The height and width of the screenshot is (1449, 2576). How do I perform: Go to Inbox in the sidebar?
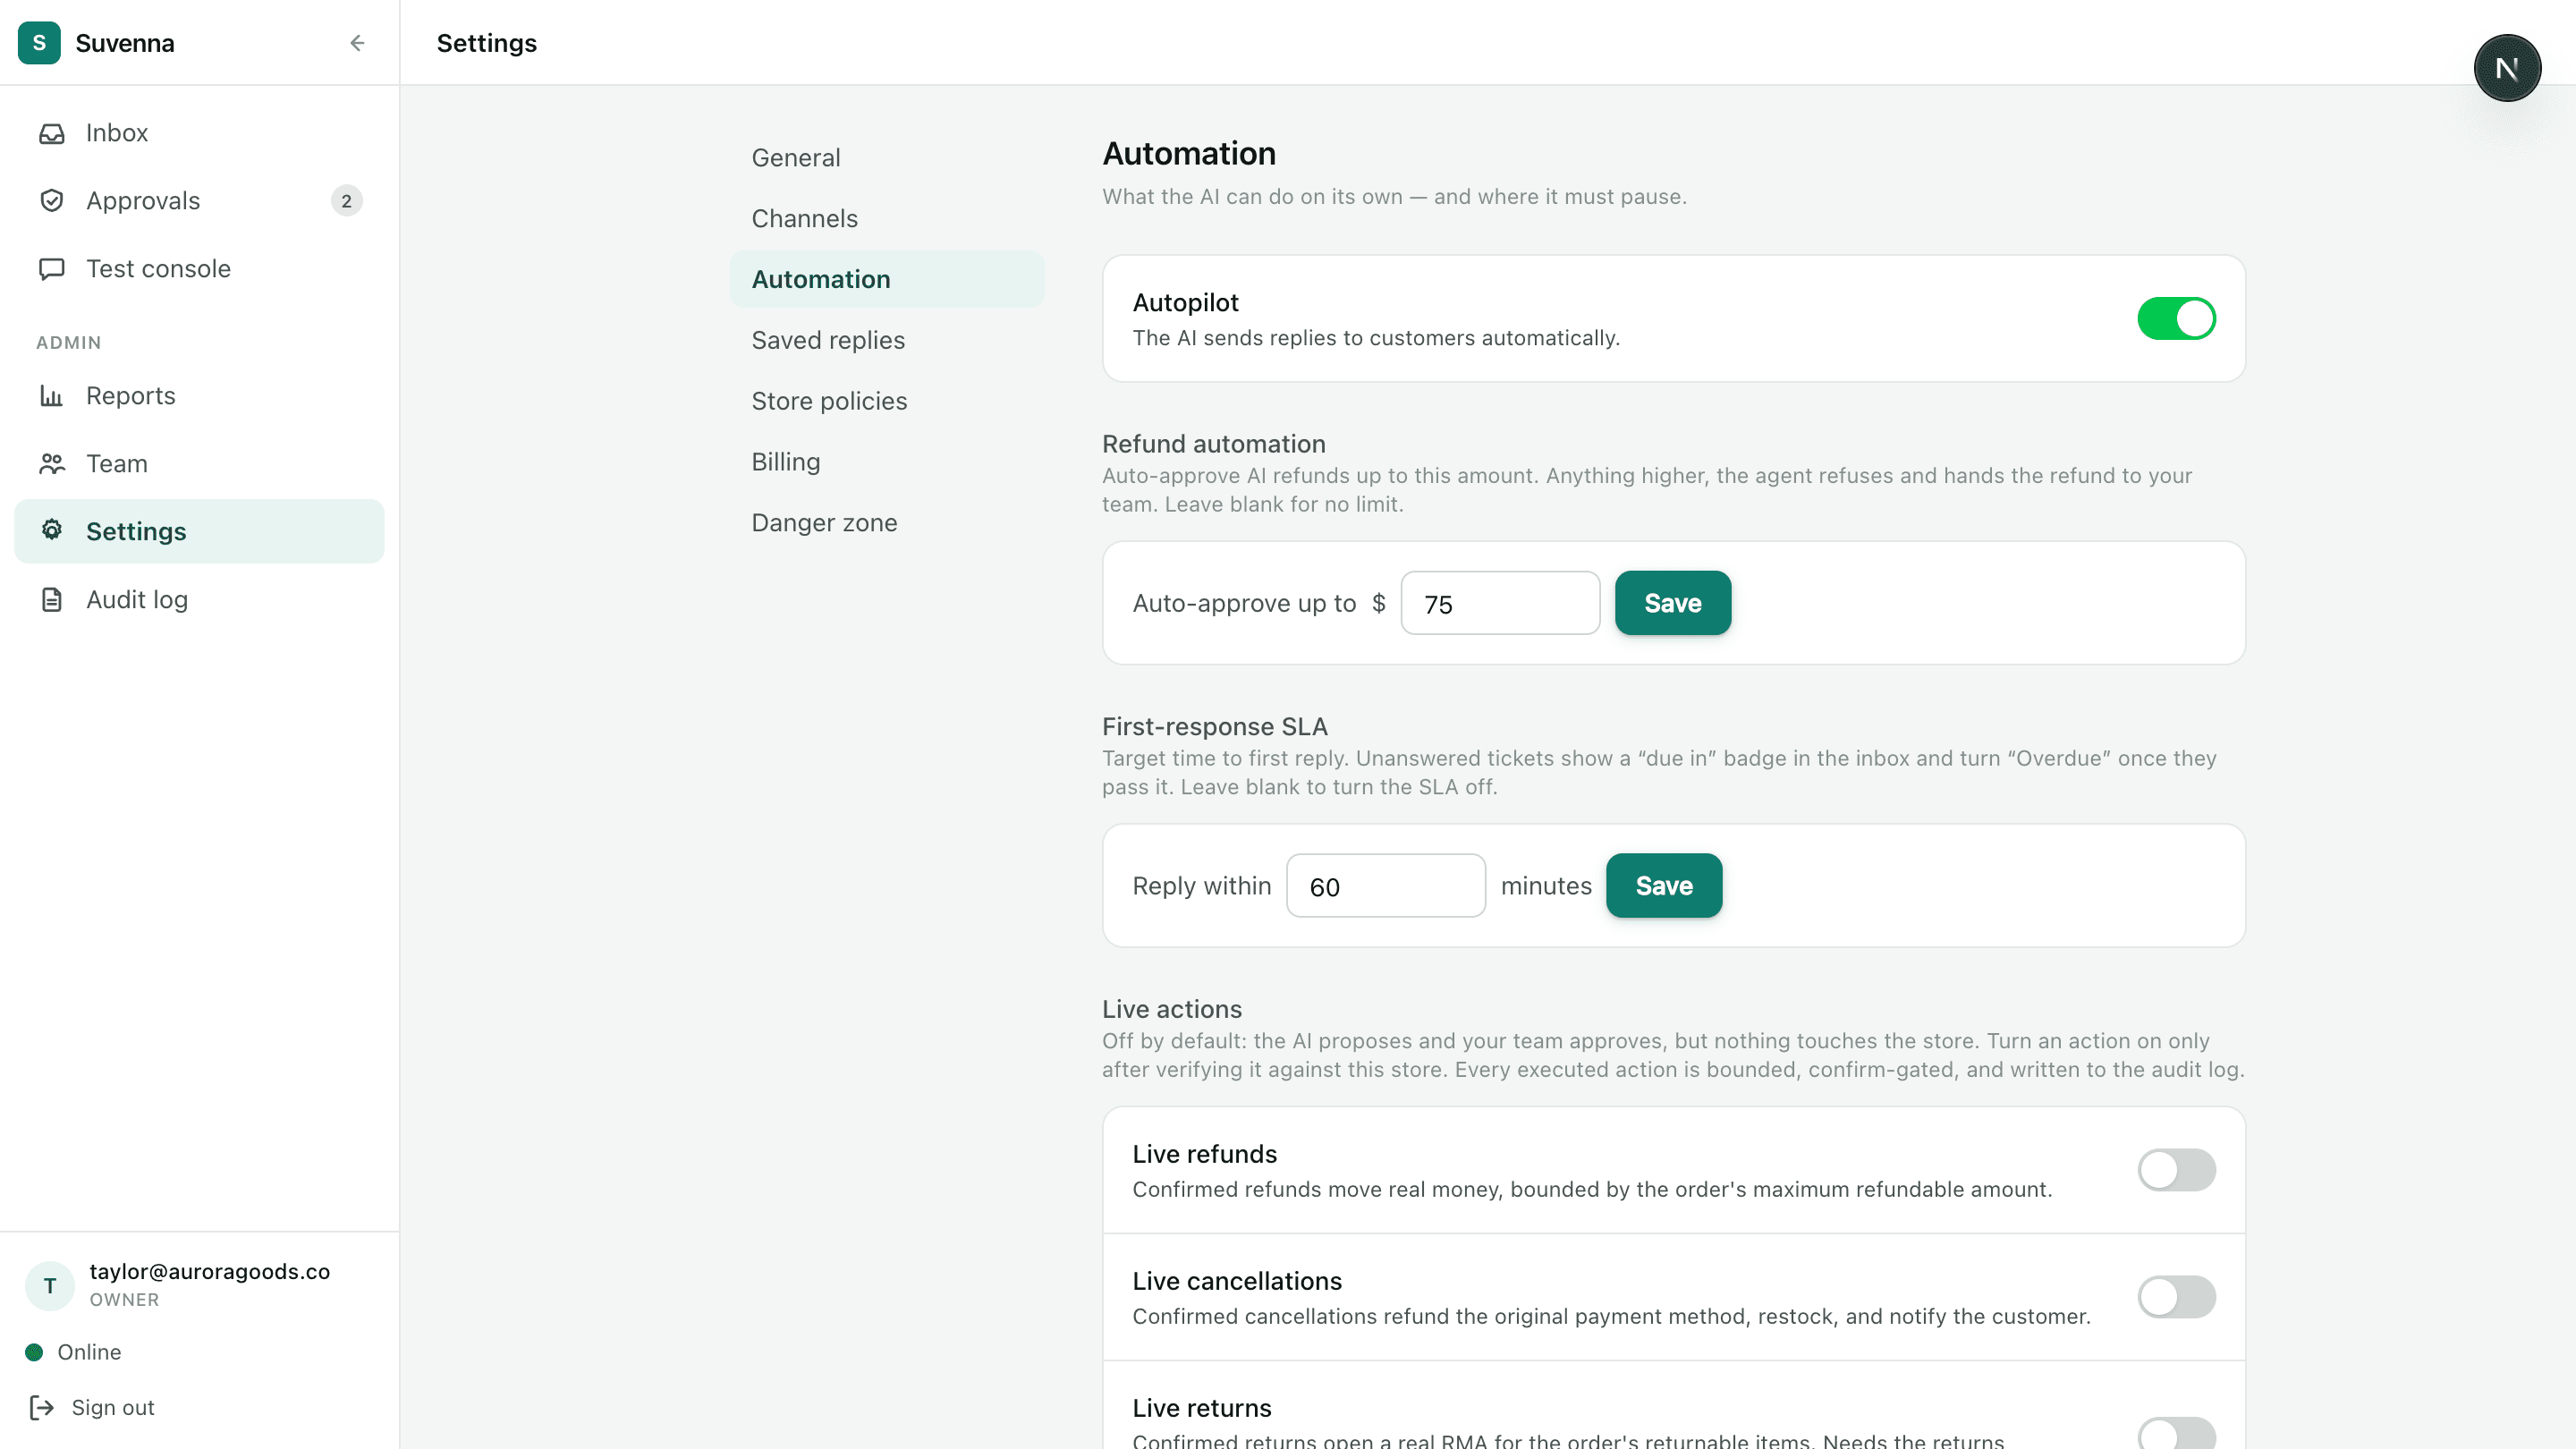click(199, 133)
